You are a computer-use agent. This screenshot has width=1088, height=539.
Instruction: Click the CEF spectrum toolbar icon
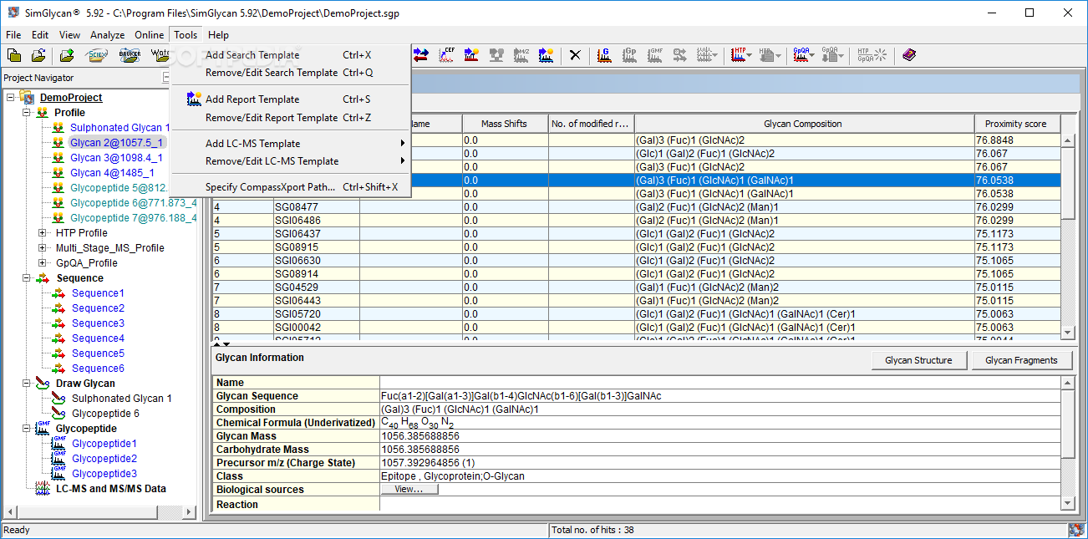(446, 55)
